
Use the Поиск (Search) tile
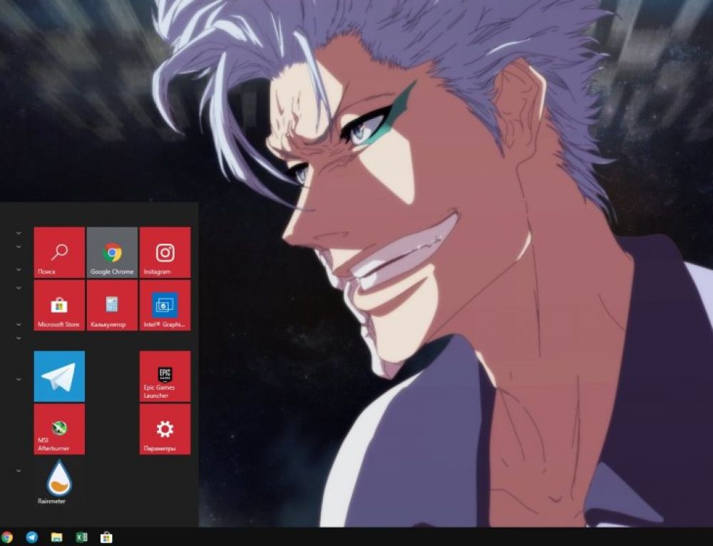point(58,253)
